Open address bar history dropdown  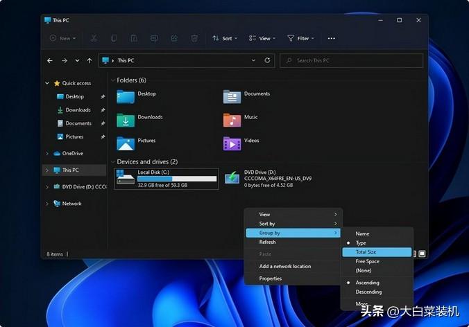click(253, 60)
